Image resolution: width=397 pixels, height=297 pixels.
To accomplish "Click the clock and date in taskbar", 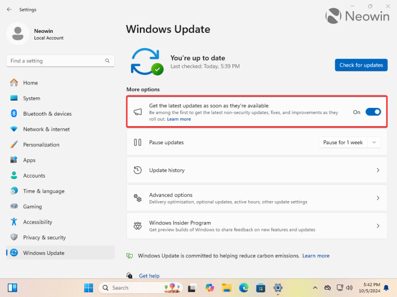I will pyautogui.click(x=369, y=288).
